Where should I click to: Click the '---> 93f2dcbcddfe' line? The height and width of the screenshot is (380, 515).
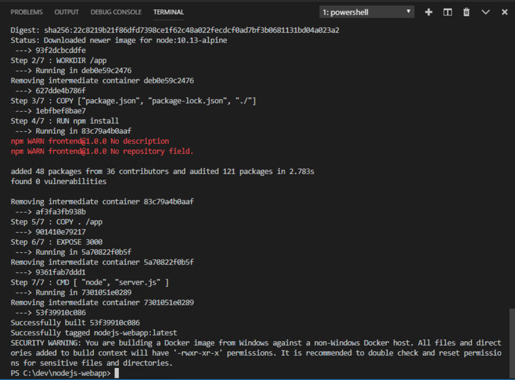pos(51,50)
